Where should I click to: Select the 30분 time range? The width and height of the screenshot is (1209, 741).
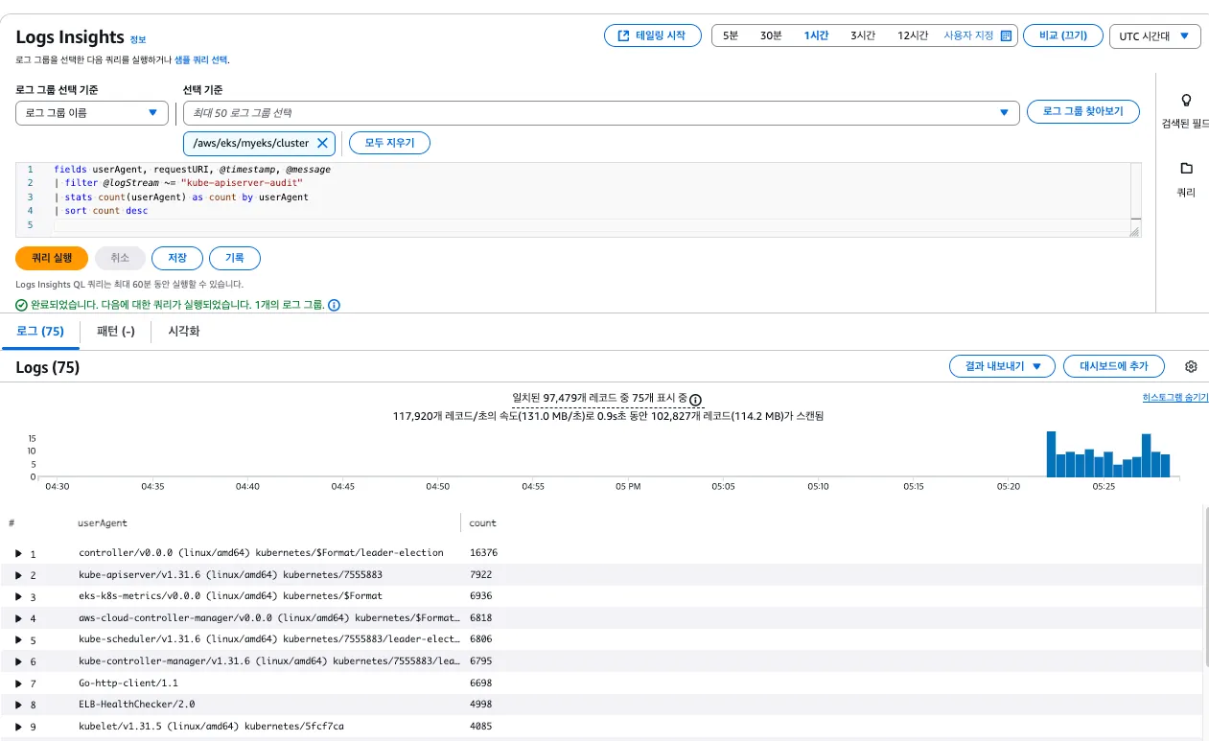[x=771, y=35]
